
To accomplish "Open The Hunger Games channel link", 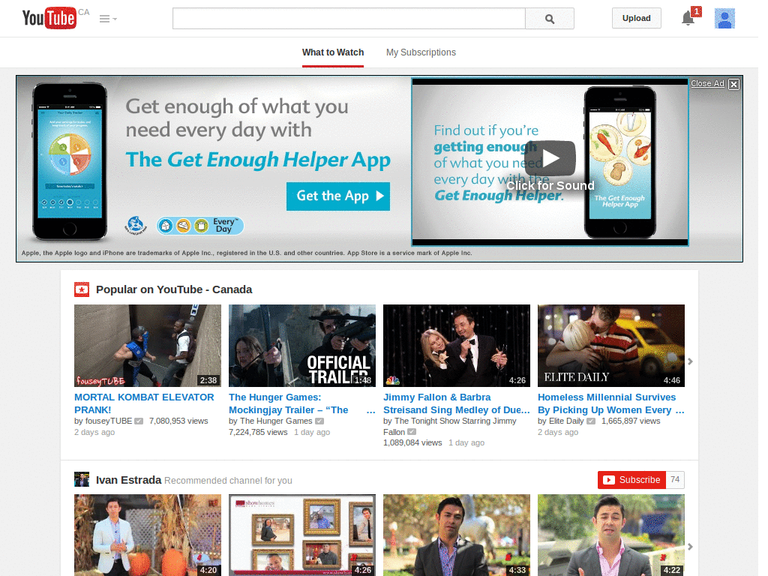I will [276, 421].
